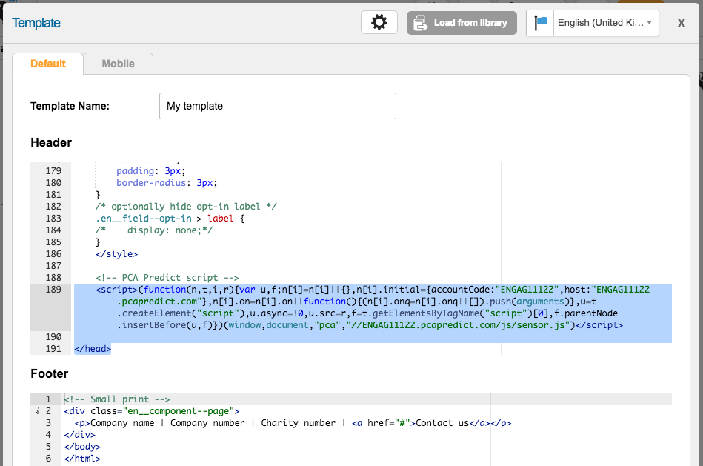Focus the Template Name input field

[277, 106]
